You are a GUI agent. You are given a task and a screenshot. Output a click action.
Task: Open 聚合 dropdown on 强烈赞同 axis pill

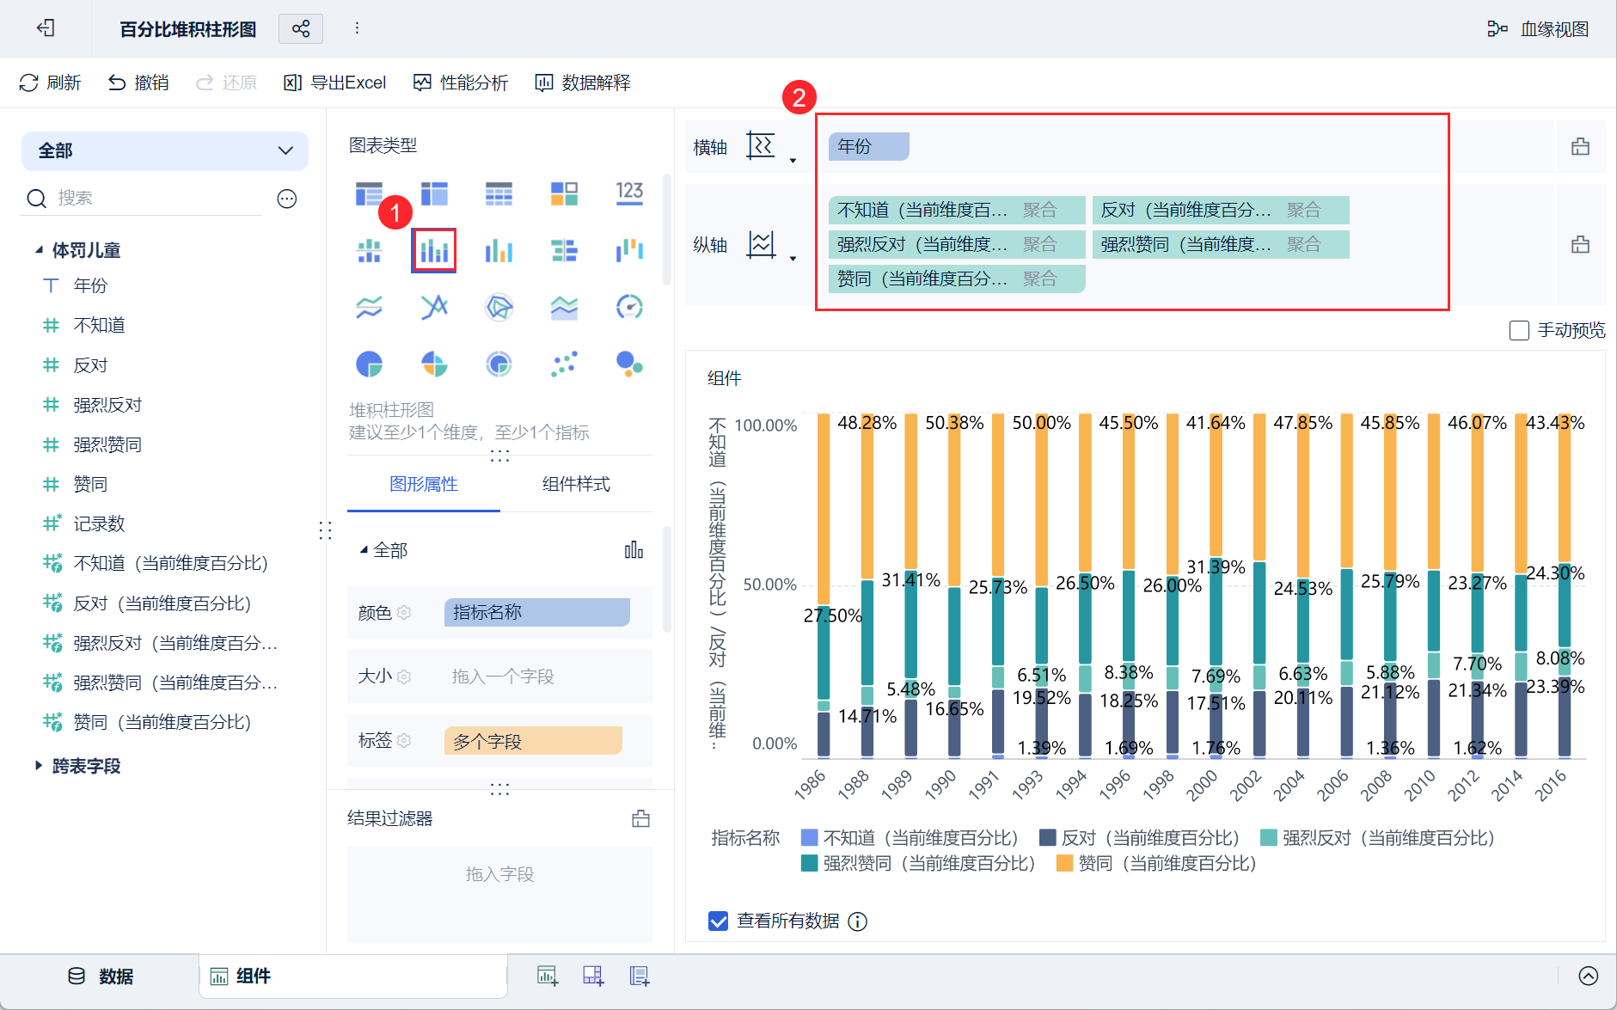1303,244
